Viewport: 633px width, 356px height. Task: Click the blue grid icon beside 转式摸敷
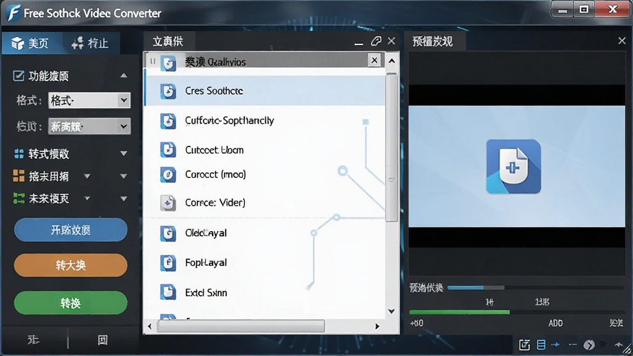click(19, 153)
